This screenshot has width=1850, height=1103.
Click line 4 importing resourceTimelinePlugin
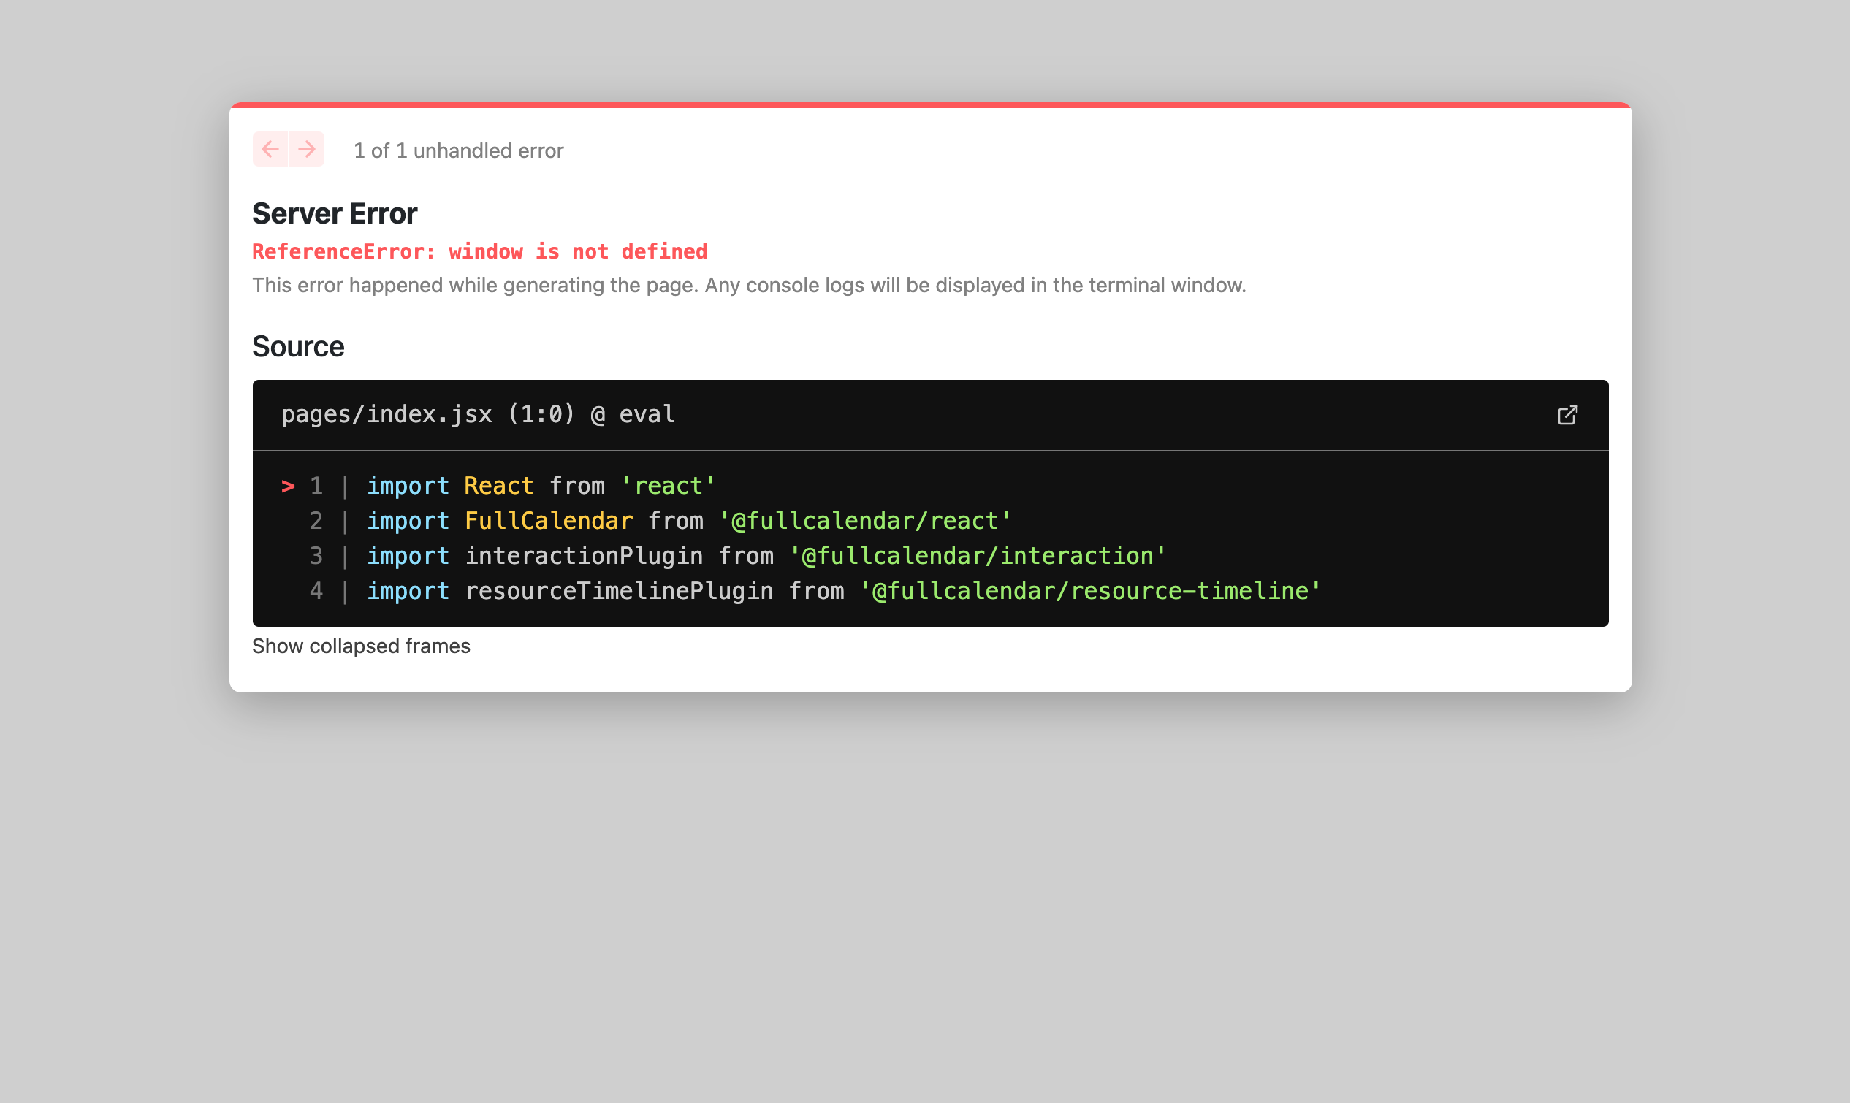[x=843, y=590]
